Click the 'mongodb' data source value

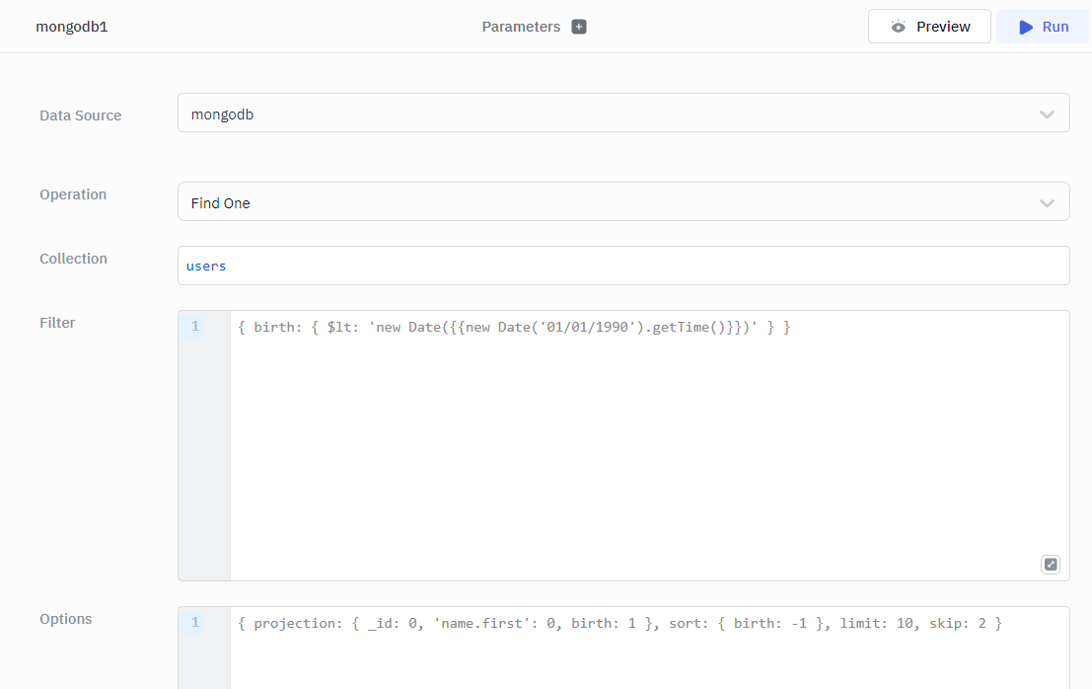point(222,115)
